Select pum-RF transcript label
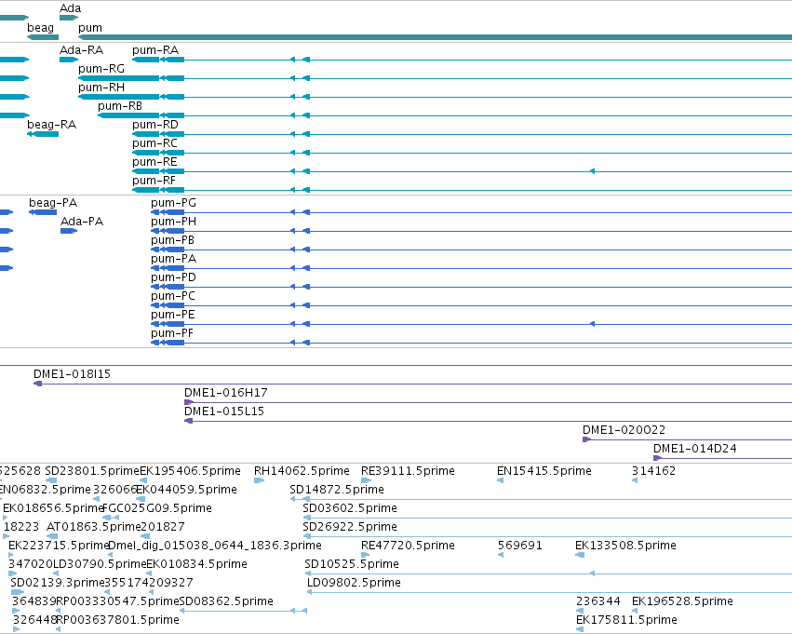The height and width of the screenshot is (634, 792). point(154,181)
